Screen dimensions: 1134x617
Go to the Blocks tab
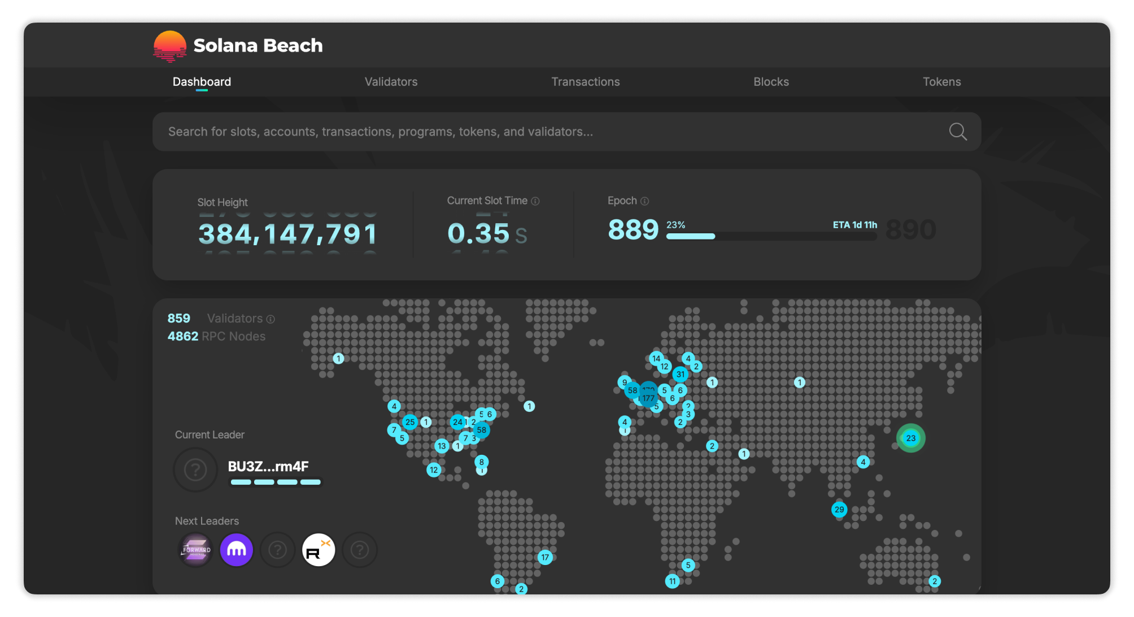point(771,82)
